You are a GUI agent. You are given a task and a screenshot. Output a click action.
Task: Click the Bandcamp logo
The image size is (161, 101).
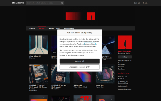(x=18, y=3)
